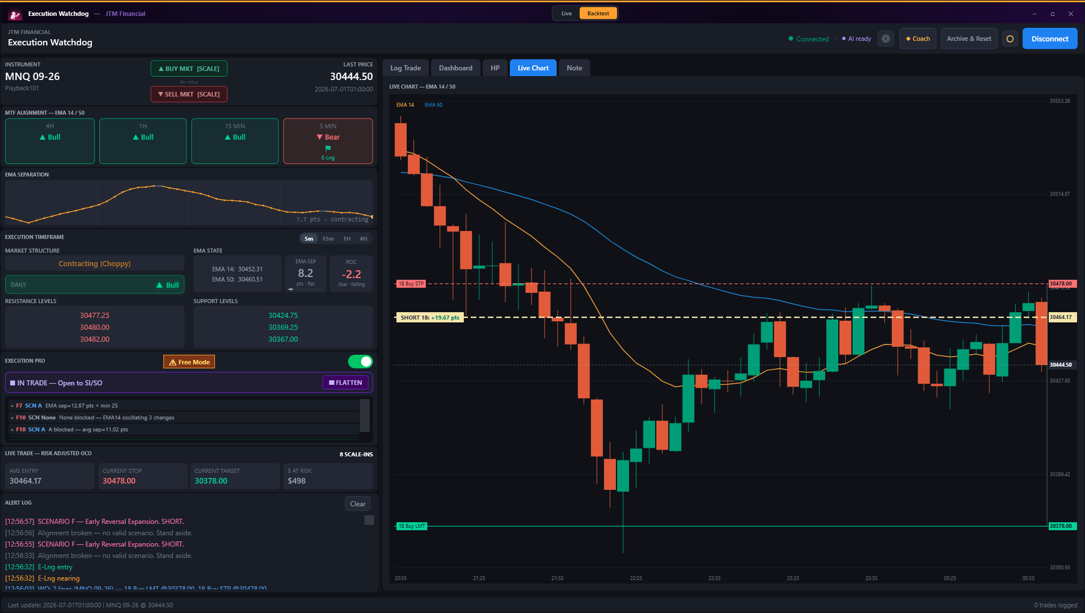Click the F7 SCN A log row
1085x613 pixels.
pos(184,406)
